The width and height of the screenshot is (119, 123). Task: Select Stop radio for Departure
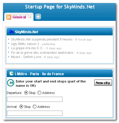tap(26, 93)
